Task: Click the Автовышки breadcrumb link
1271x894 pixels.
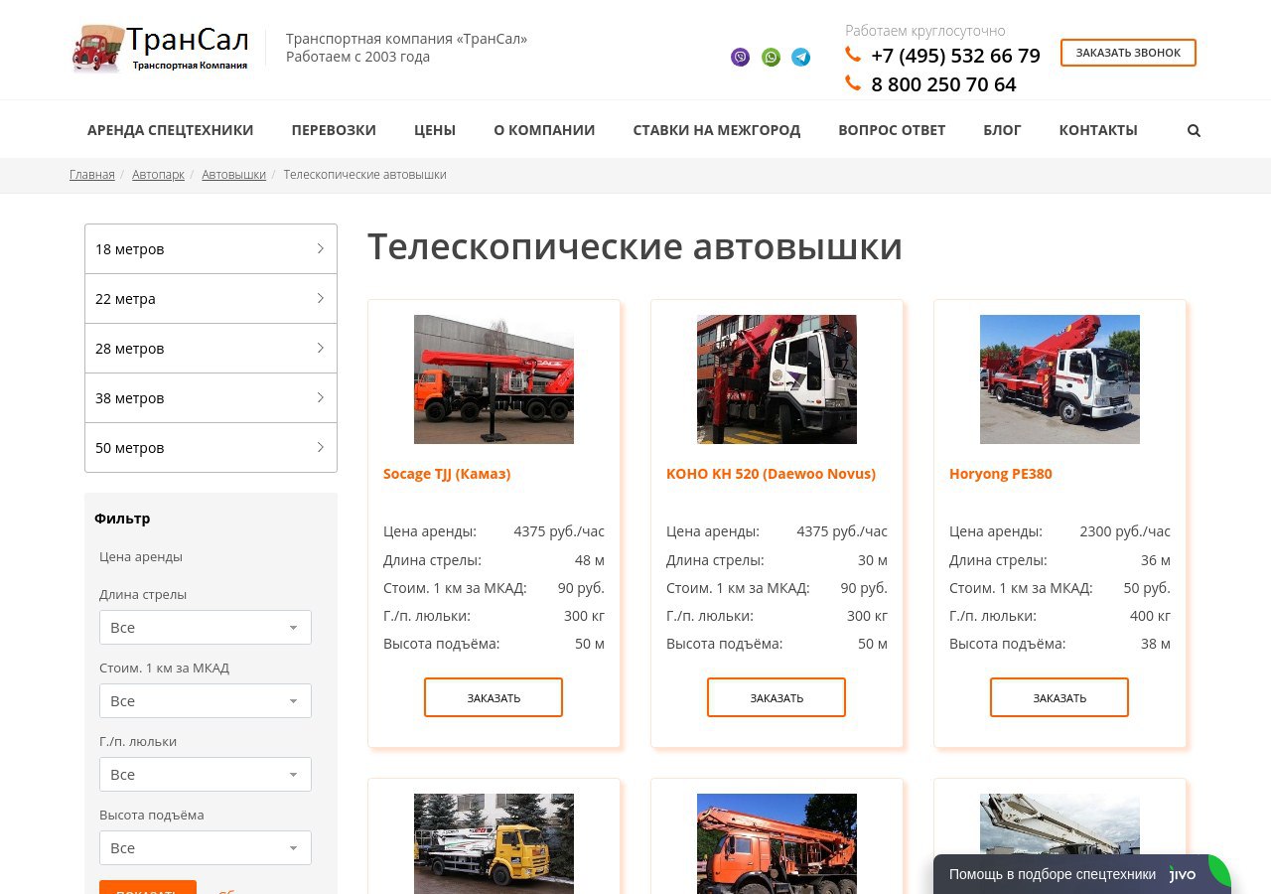Action: coord(233,175)
